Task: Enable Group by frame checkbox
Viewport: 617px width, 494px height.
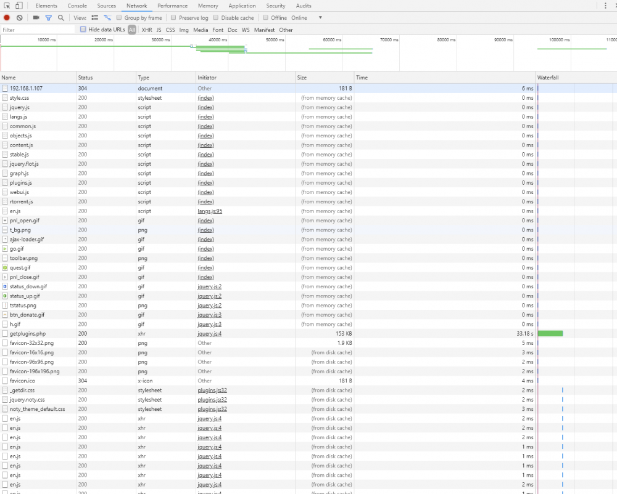Action: (119, 18)
